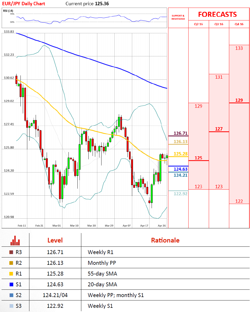Click the Mar 20 date axis label
The image size is (251, 312).
point(92,225)
